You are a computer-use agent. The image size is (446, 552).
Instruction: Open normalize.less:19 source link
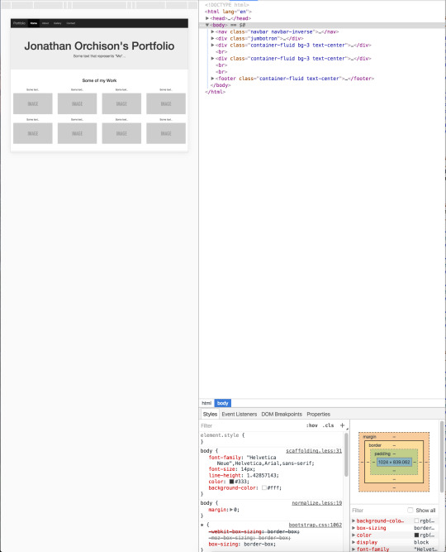tap(316, 503)
